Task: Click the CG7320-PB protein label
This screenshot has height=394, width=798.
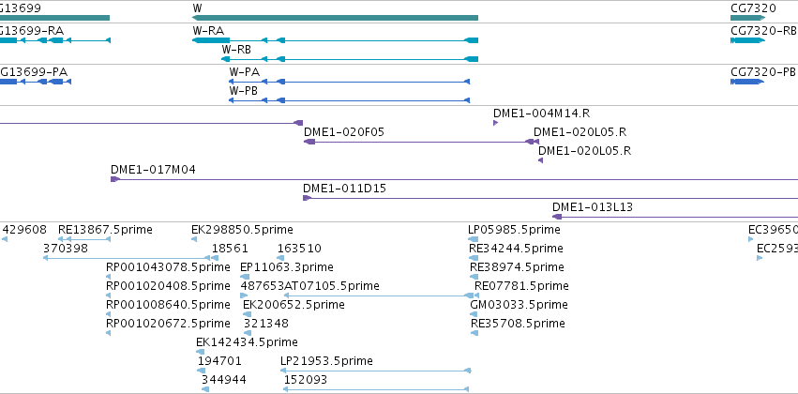Action: click(763, 72)
